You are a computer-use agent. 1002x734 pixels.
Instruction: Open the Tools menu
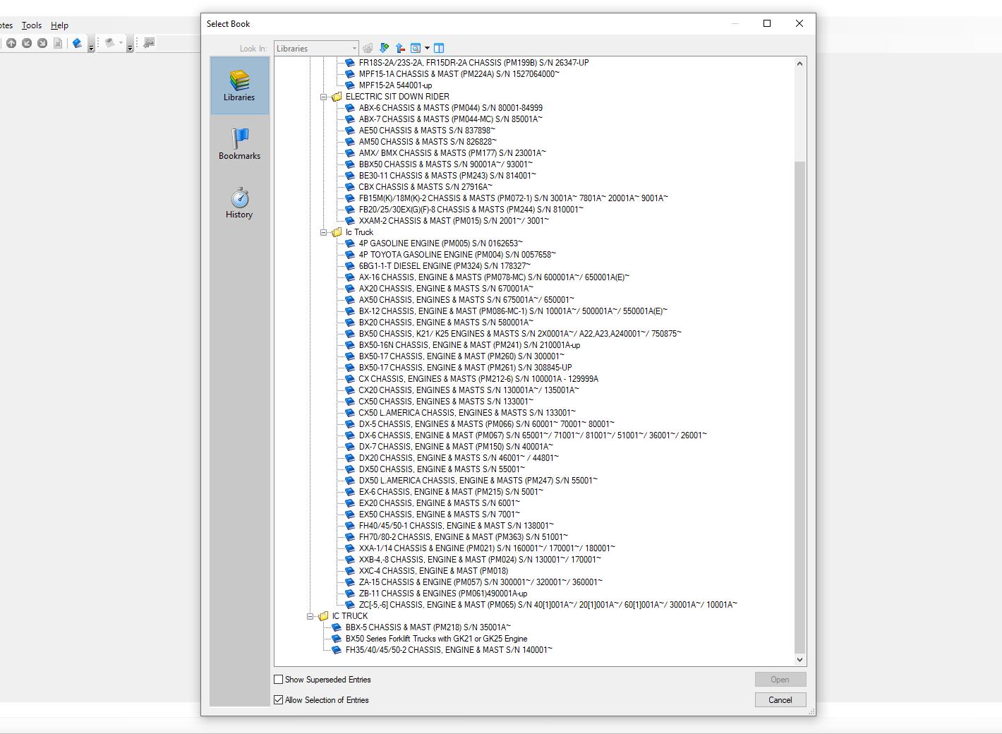31,25
